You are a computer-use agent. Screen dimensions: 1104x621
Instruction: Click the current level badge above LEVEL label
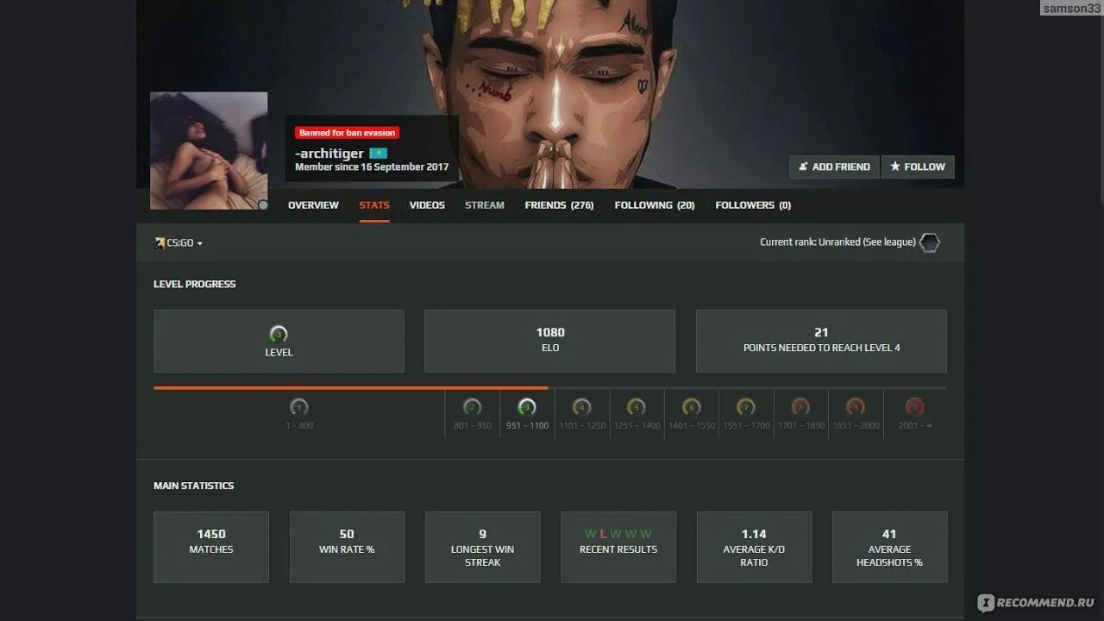pos(279,334)
